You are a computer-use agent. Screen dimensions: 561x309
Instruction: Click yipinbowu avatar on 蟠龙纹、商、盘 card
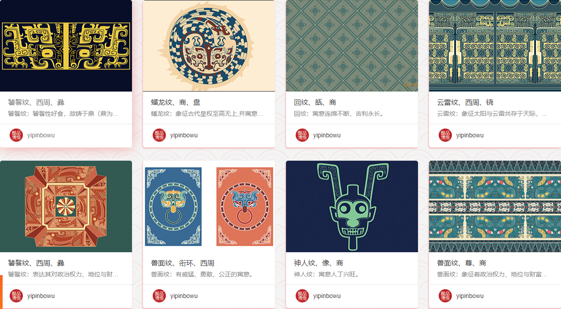[x=159, y=135]
